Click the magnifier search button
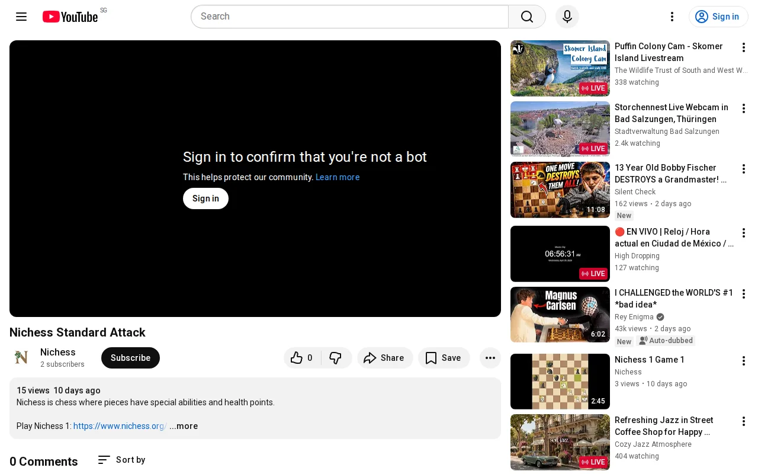Image resolution: width=758 pixels, height=474 pixels. pyautogui.click(x=527, y=17)
